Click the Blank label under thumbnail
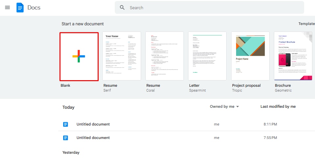The height and width of the screenshot is (159, 315). [x=65, y=85]
